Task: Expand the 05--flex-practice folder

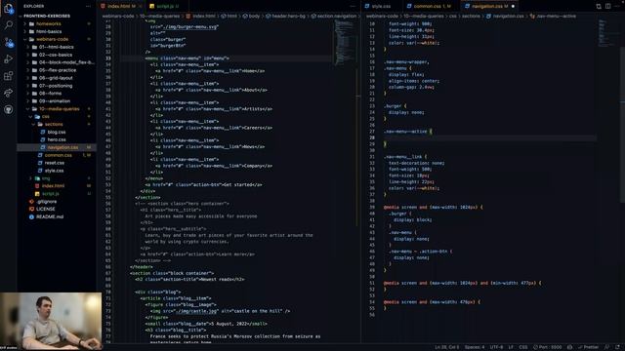Action: 58,70
